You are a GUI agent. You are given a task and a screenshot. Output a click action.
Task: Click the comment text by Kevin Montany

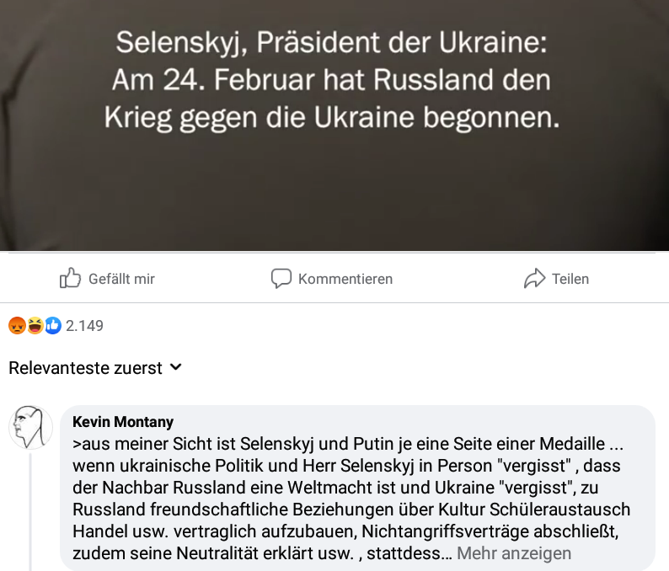coord(351,499)
